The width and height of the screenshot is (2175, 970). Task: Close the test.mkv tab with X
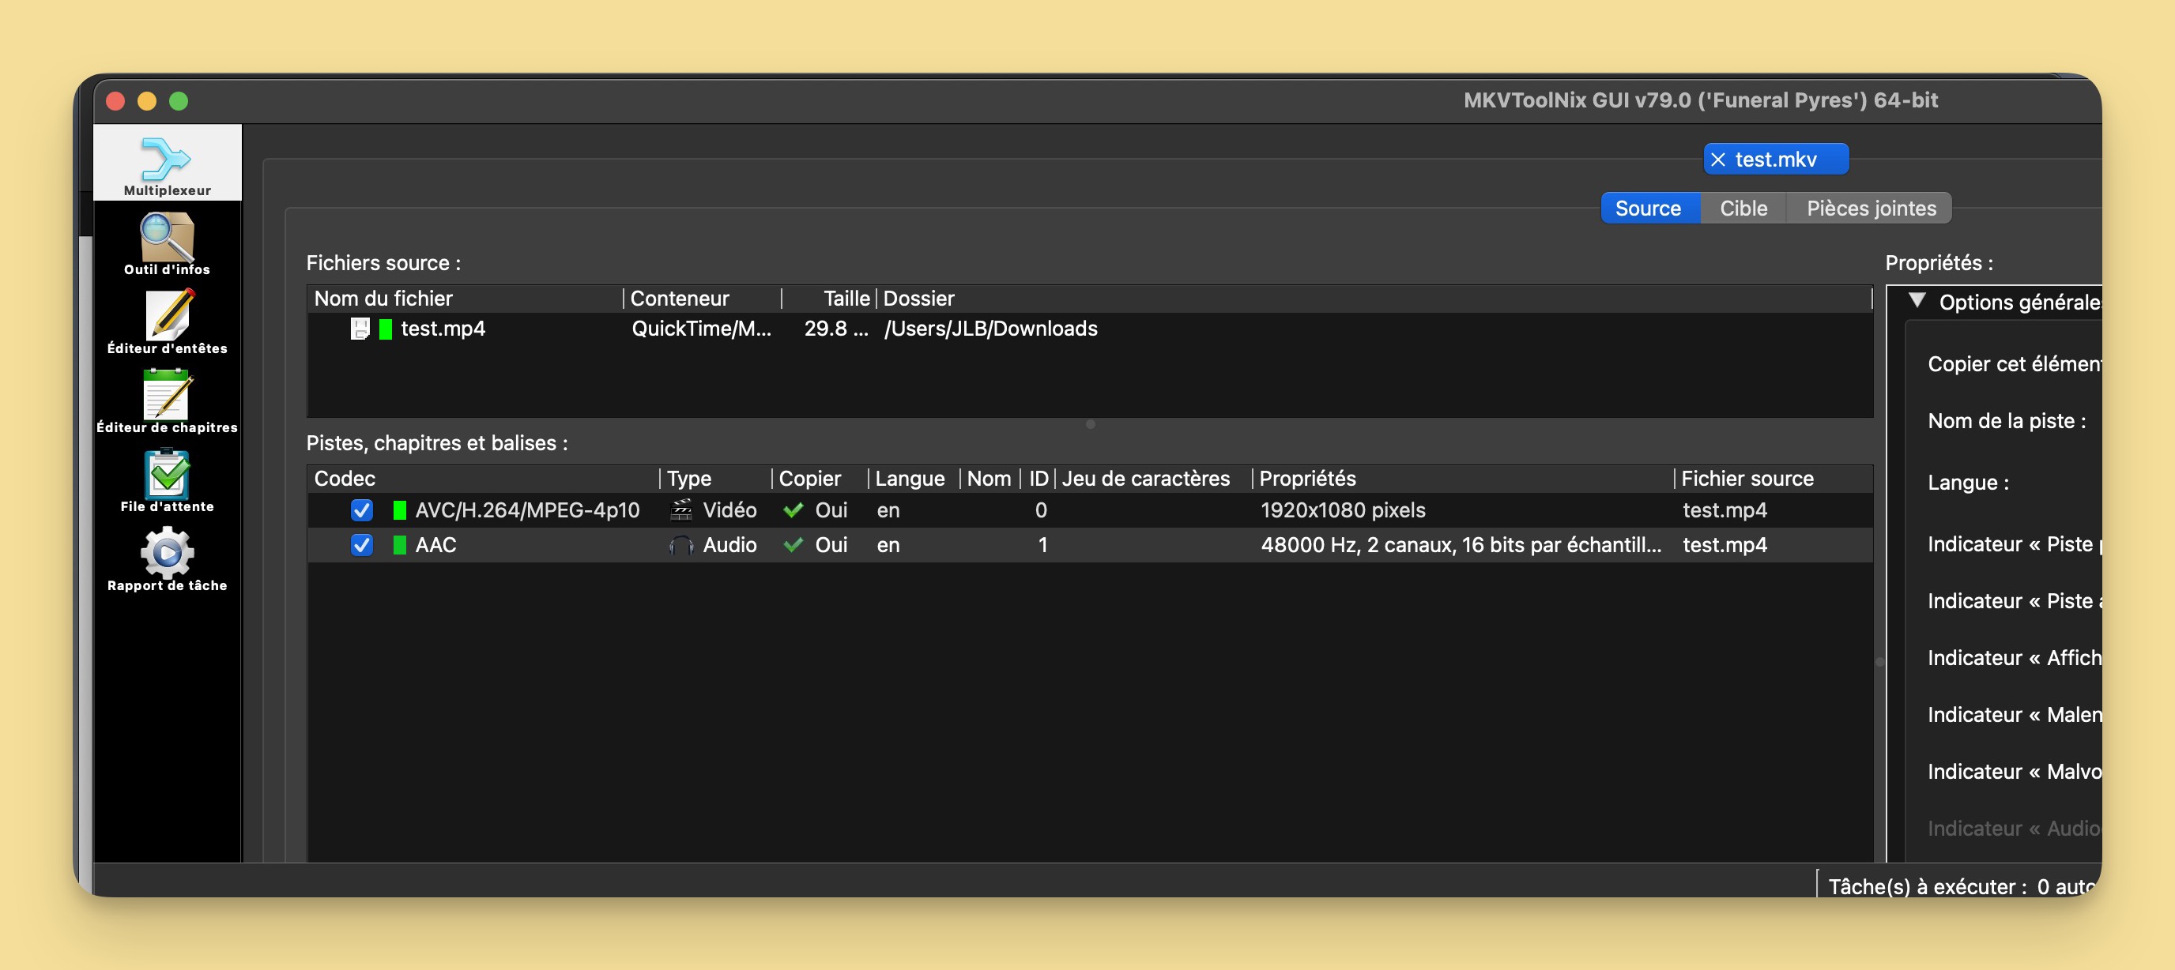(x=1717, y=160)
